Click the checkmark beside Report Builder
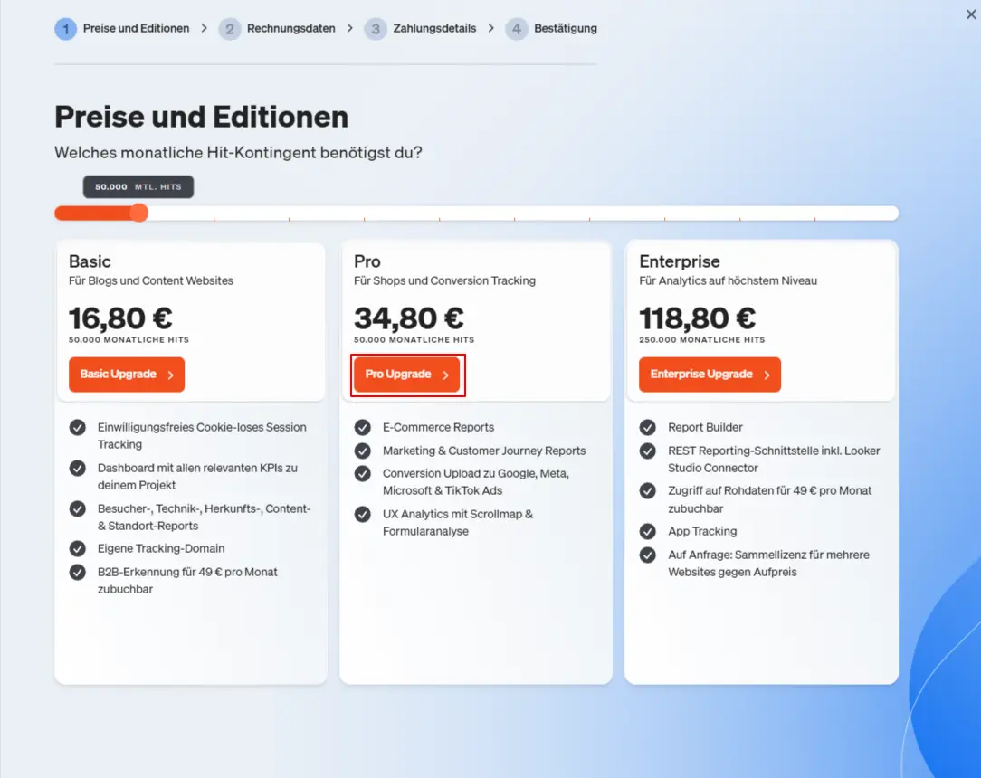Image resolution: width=981 pixels, height=778 pixels. (648, 427)
